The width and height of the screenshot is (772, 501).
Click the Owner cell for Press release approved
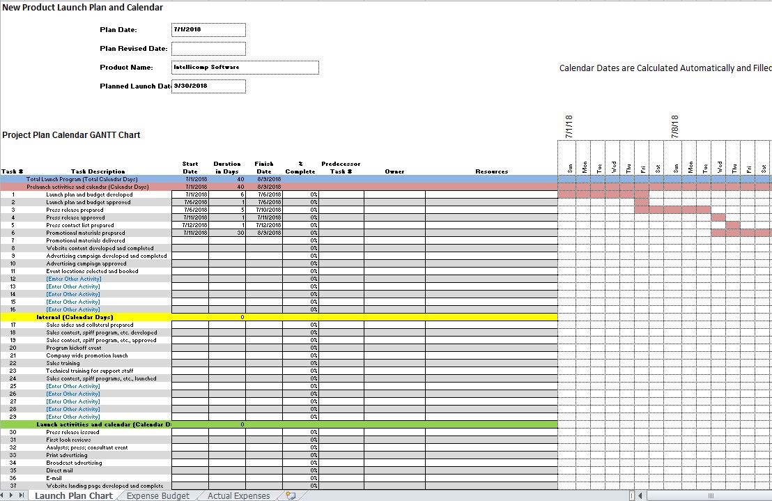394,217
